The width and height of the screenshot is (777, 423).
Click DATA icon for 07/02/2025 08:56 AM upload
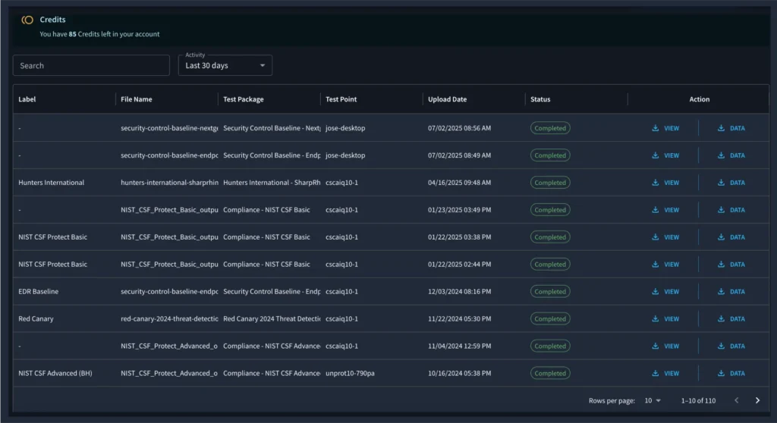(x=721, y=128)
